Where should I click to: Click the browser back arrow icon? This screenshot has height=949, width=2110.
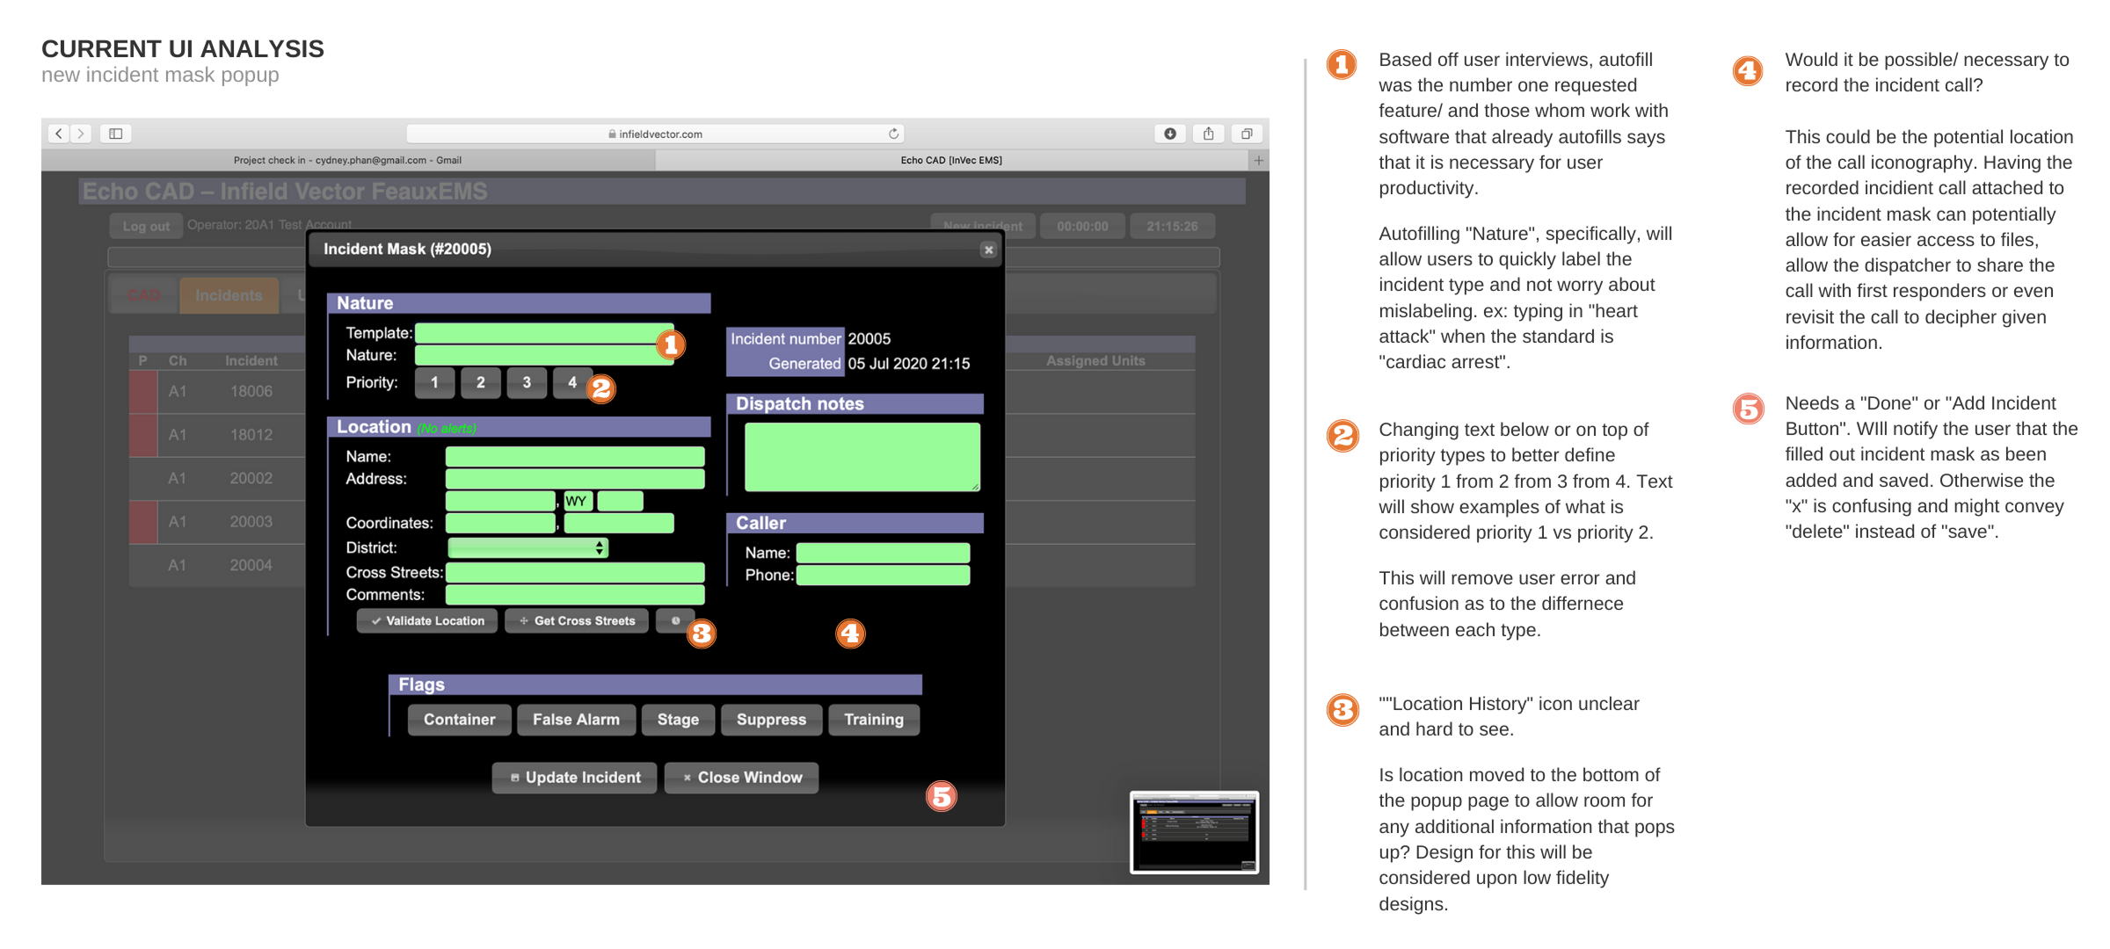59,134
